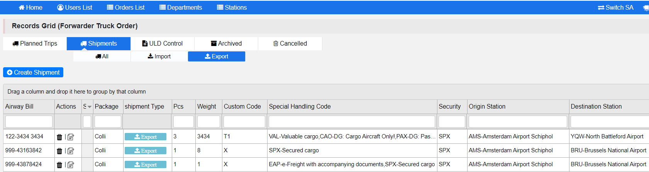Show Import shipments sub-tab

[159, 56]
